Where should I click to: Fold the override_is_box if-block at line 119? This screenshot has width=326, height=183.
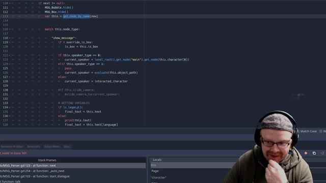click(x=10, y=42)
